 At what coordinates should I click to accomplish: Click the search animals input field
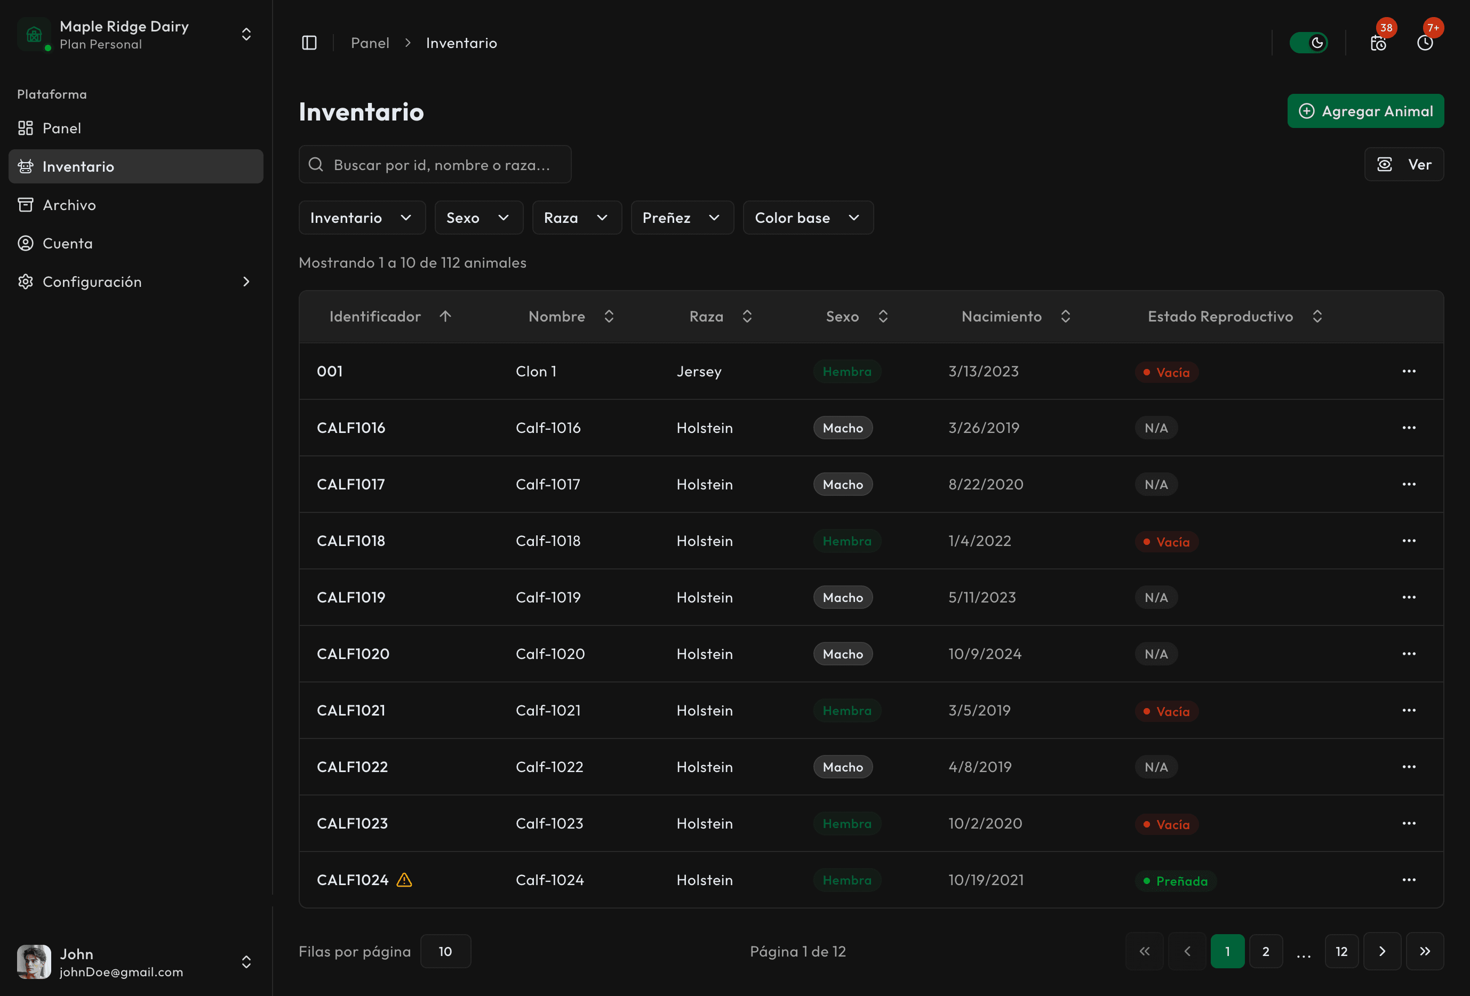pos(435,164)
